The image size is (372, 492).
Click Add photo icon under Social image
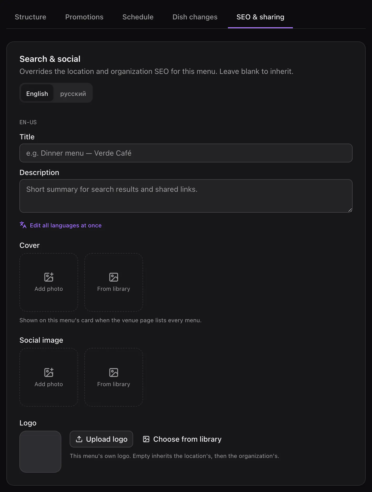click(x=49, y=372)
